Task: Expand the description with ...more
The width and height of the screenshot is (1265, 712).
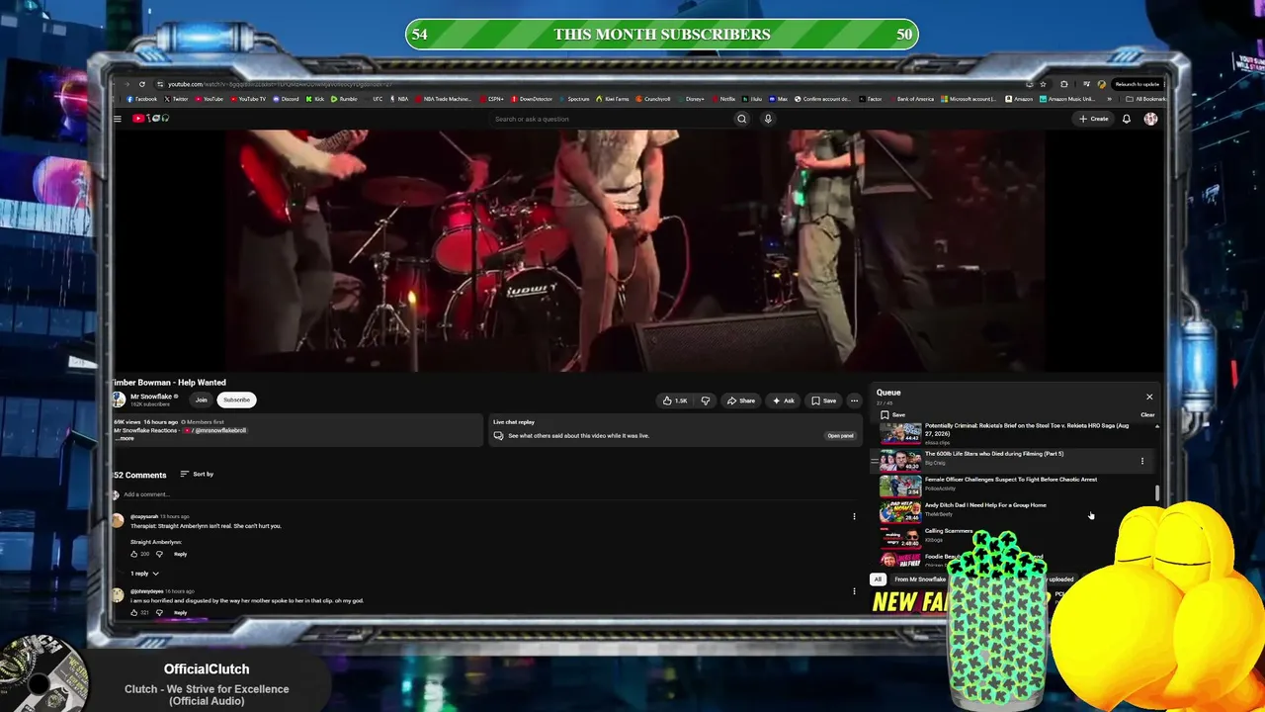Action: click(x=125, y=438)
